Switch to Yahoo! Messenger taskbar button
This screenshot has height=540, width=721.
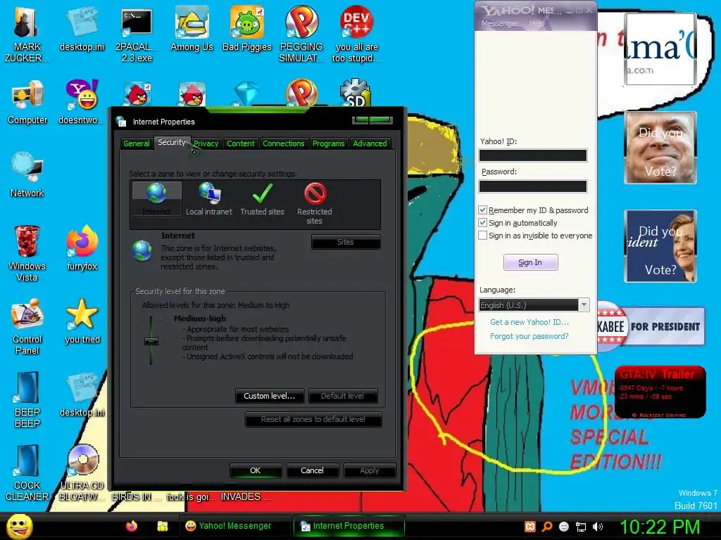(234, 526)
